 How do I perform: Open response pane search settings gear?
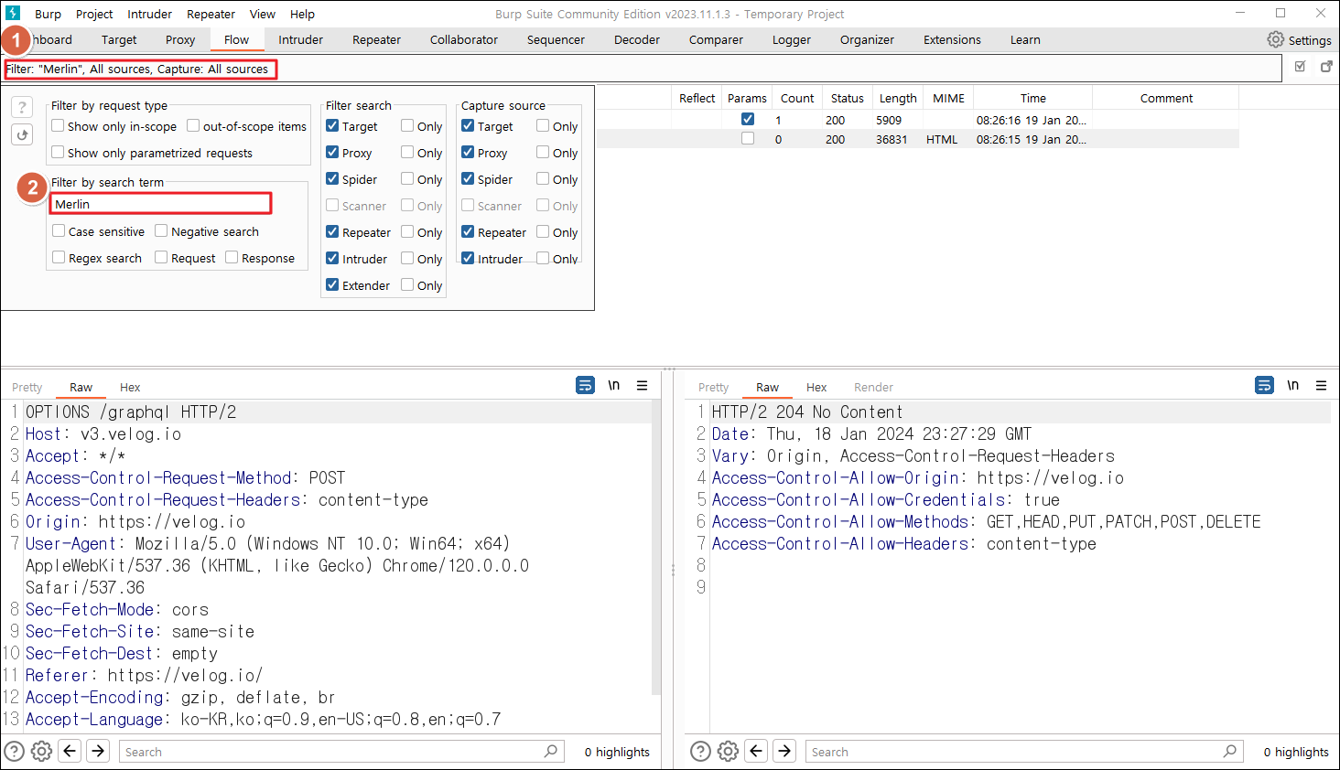coord(728,752)
